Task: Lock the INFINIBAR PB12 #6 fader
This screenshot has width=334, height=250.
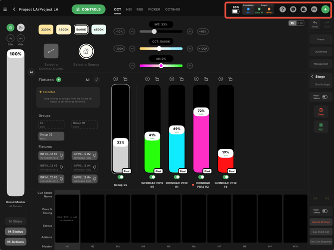Action: click(x=230, y=79)
